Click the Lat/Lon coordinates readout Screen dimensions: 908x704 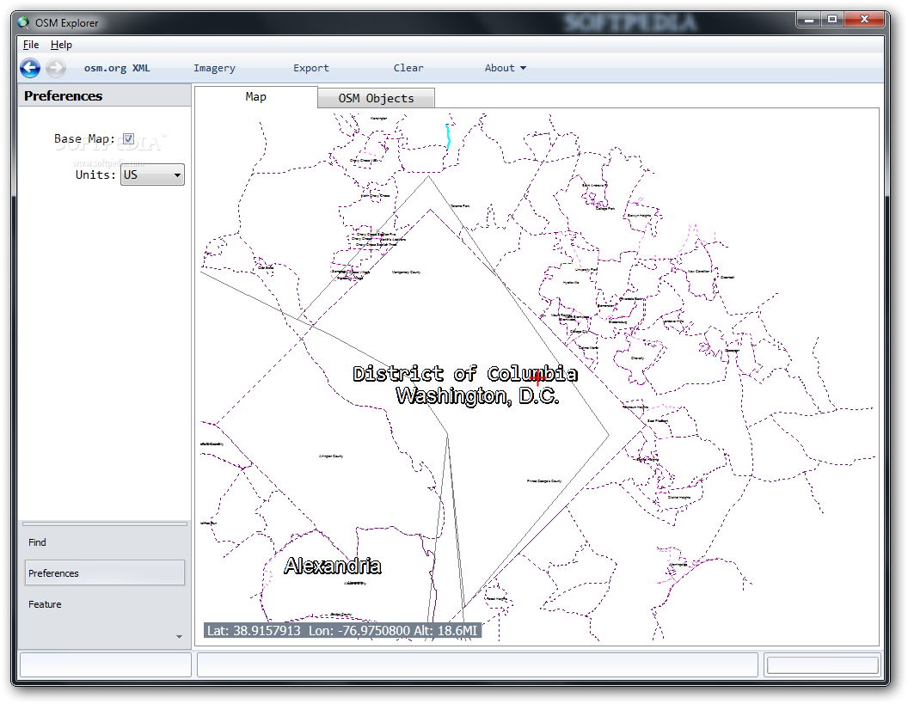tap(342, 630)
